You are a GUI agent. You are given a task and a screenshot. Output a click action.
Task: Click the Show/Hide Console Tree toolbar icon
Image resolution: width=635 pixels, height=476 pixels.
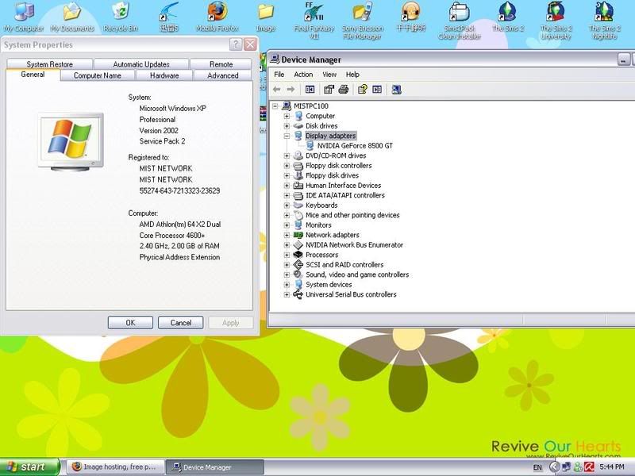[310, 90]
